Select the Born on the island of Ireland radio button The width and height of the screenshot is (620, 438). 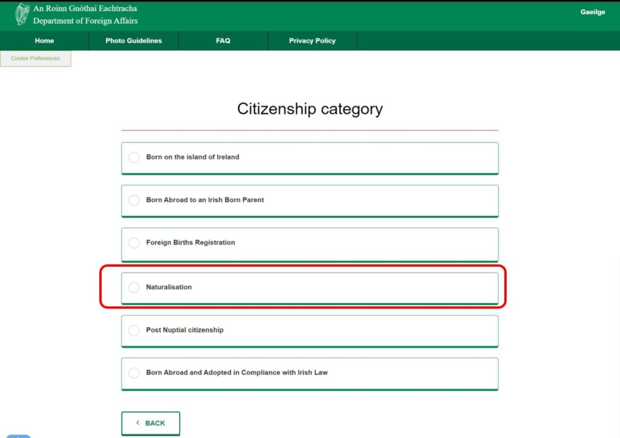[x=134, y=157]
